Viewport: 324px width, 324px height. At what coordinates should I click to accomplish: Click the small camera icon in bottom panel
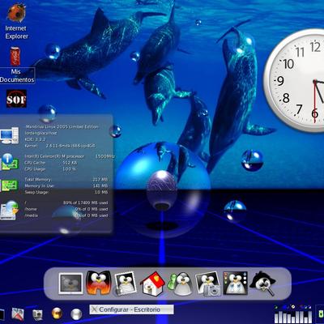click(x=37, y=314)
